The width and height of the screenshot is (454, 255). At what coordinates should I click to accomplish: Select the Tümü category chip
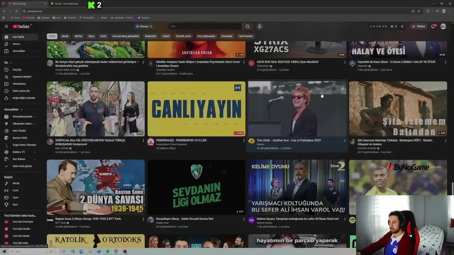(x=52, y=36)
